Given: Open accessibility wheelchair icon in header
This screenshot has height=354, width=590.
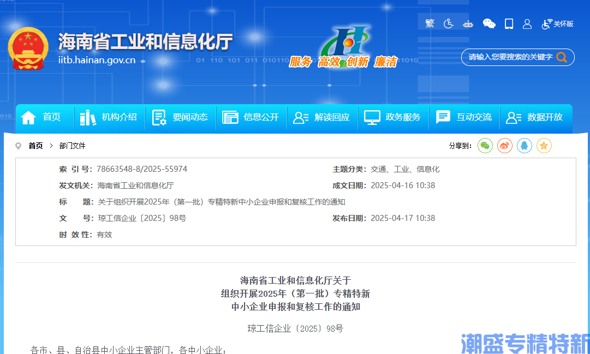Looking at the screenshot, I should [448, 23].
